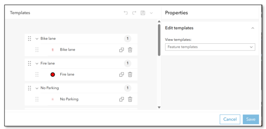This screenshot has height=129, width=266.
Task: Click the redo arrow in Templates header
Action: pos(134,13)
